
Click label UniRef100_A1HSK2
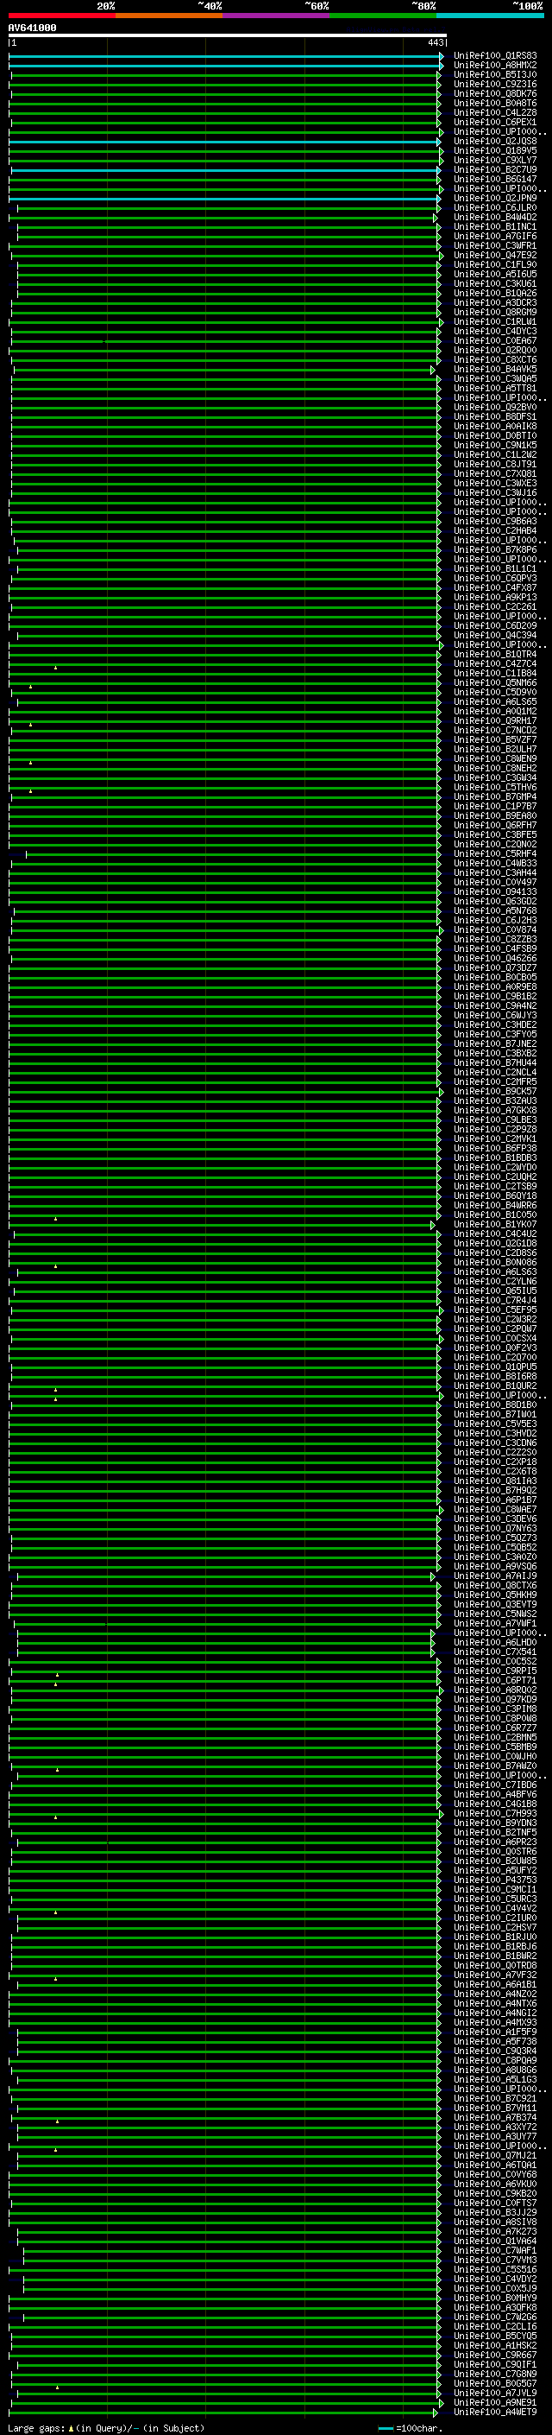(x=495, y=2346)
